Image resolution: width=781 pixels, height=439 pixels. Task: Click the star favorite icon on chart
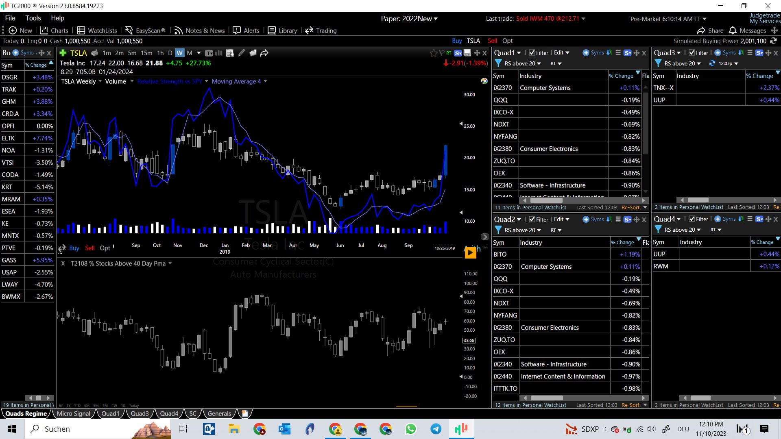(433, 53)
